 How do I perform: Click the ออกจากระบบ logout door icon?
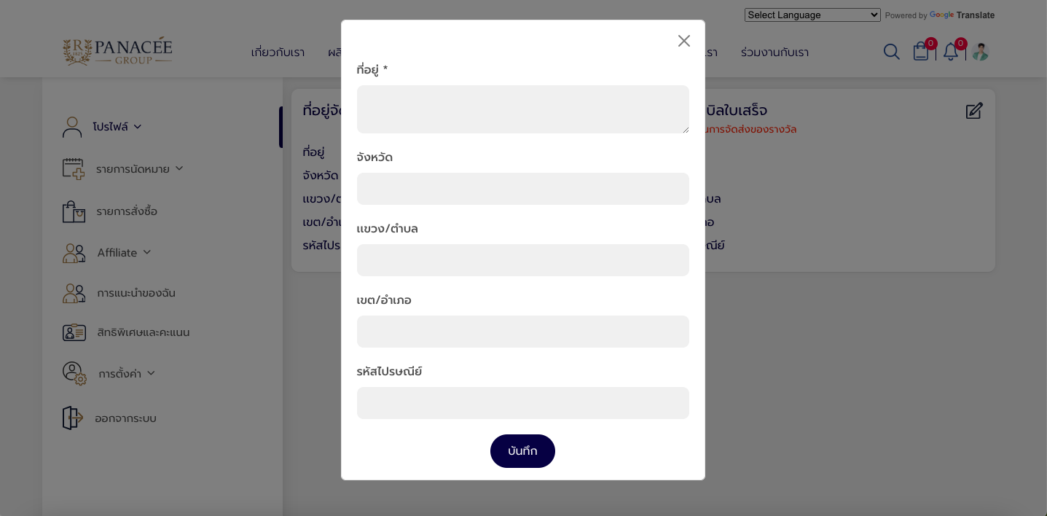[x=72, y=418]
